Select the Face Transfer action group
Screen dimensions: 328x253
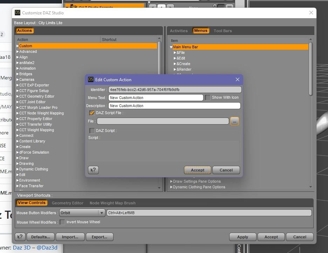32,186
